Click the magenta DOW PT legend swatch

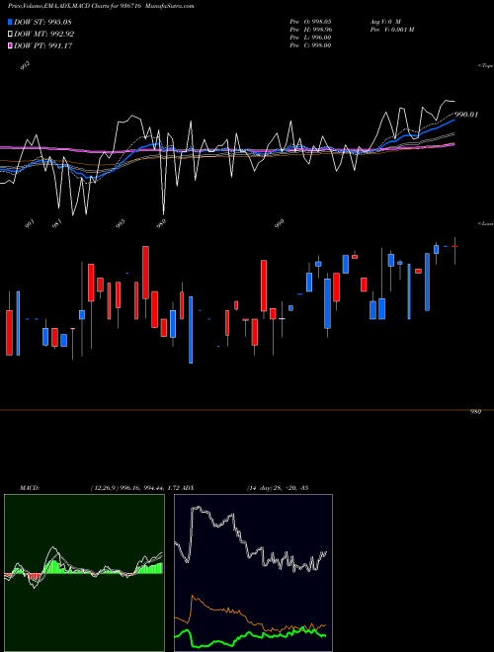[11, 45]
